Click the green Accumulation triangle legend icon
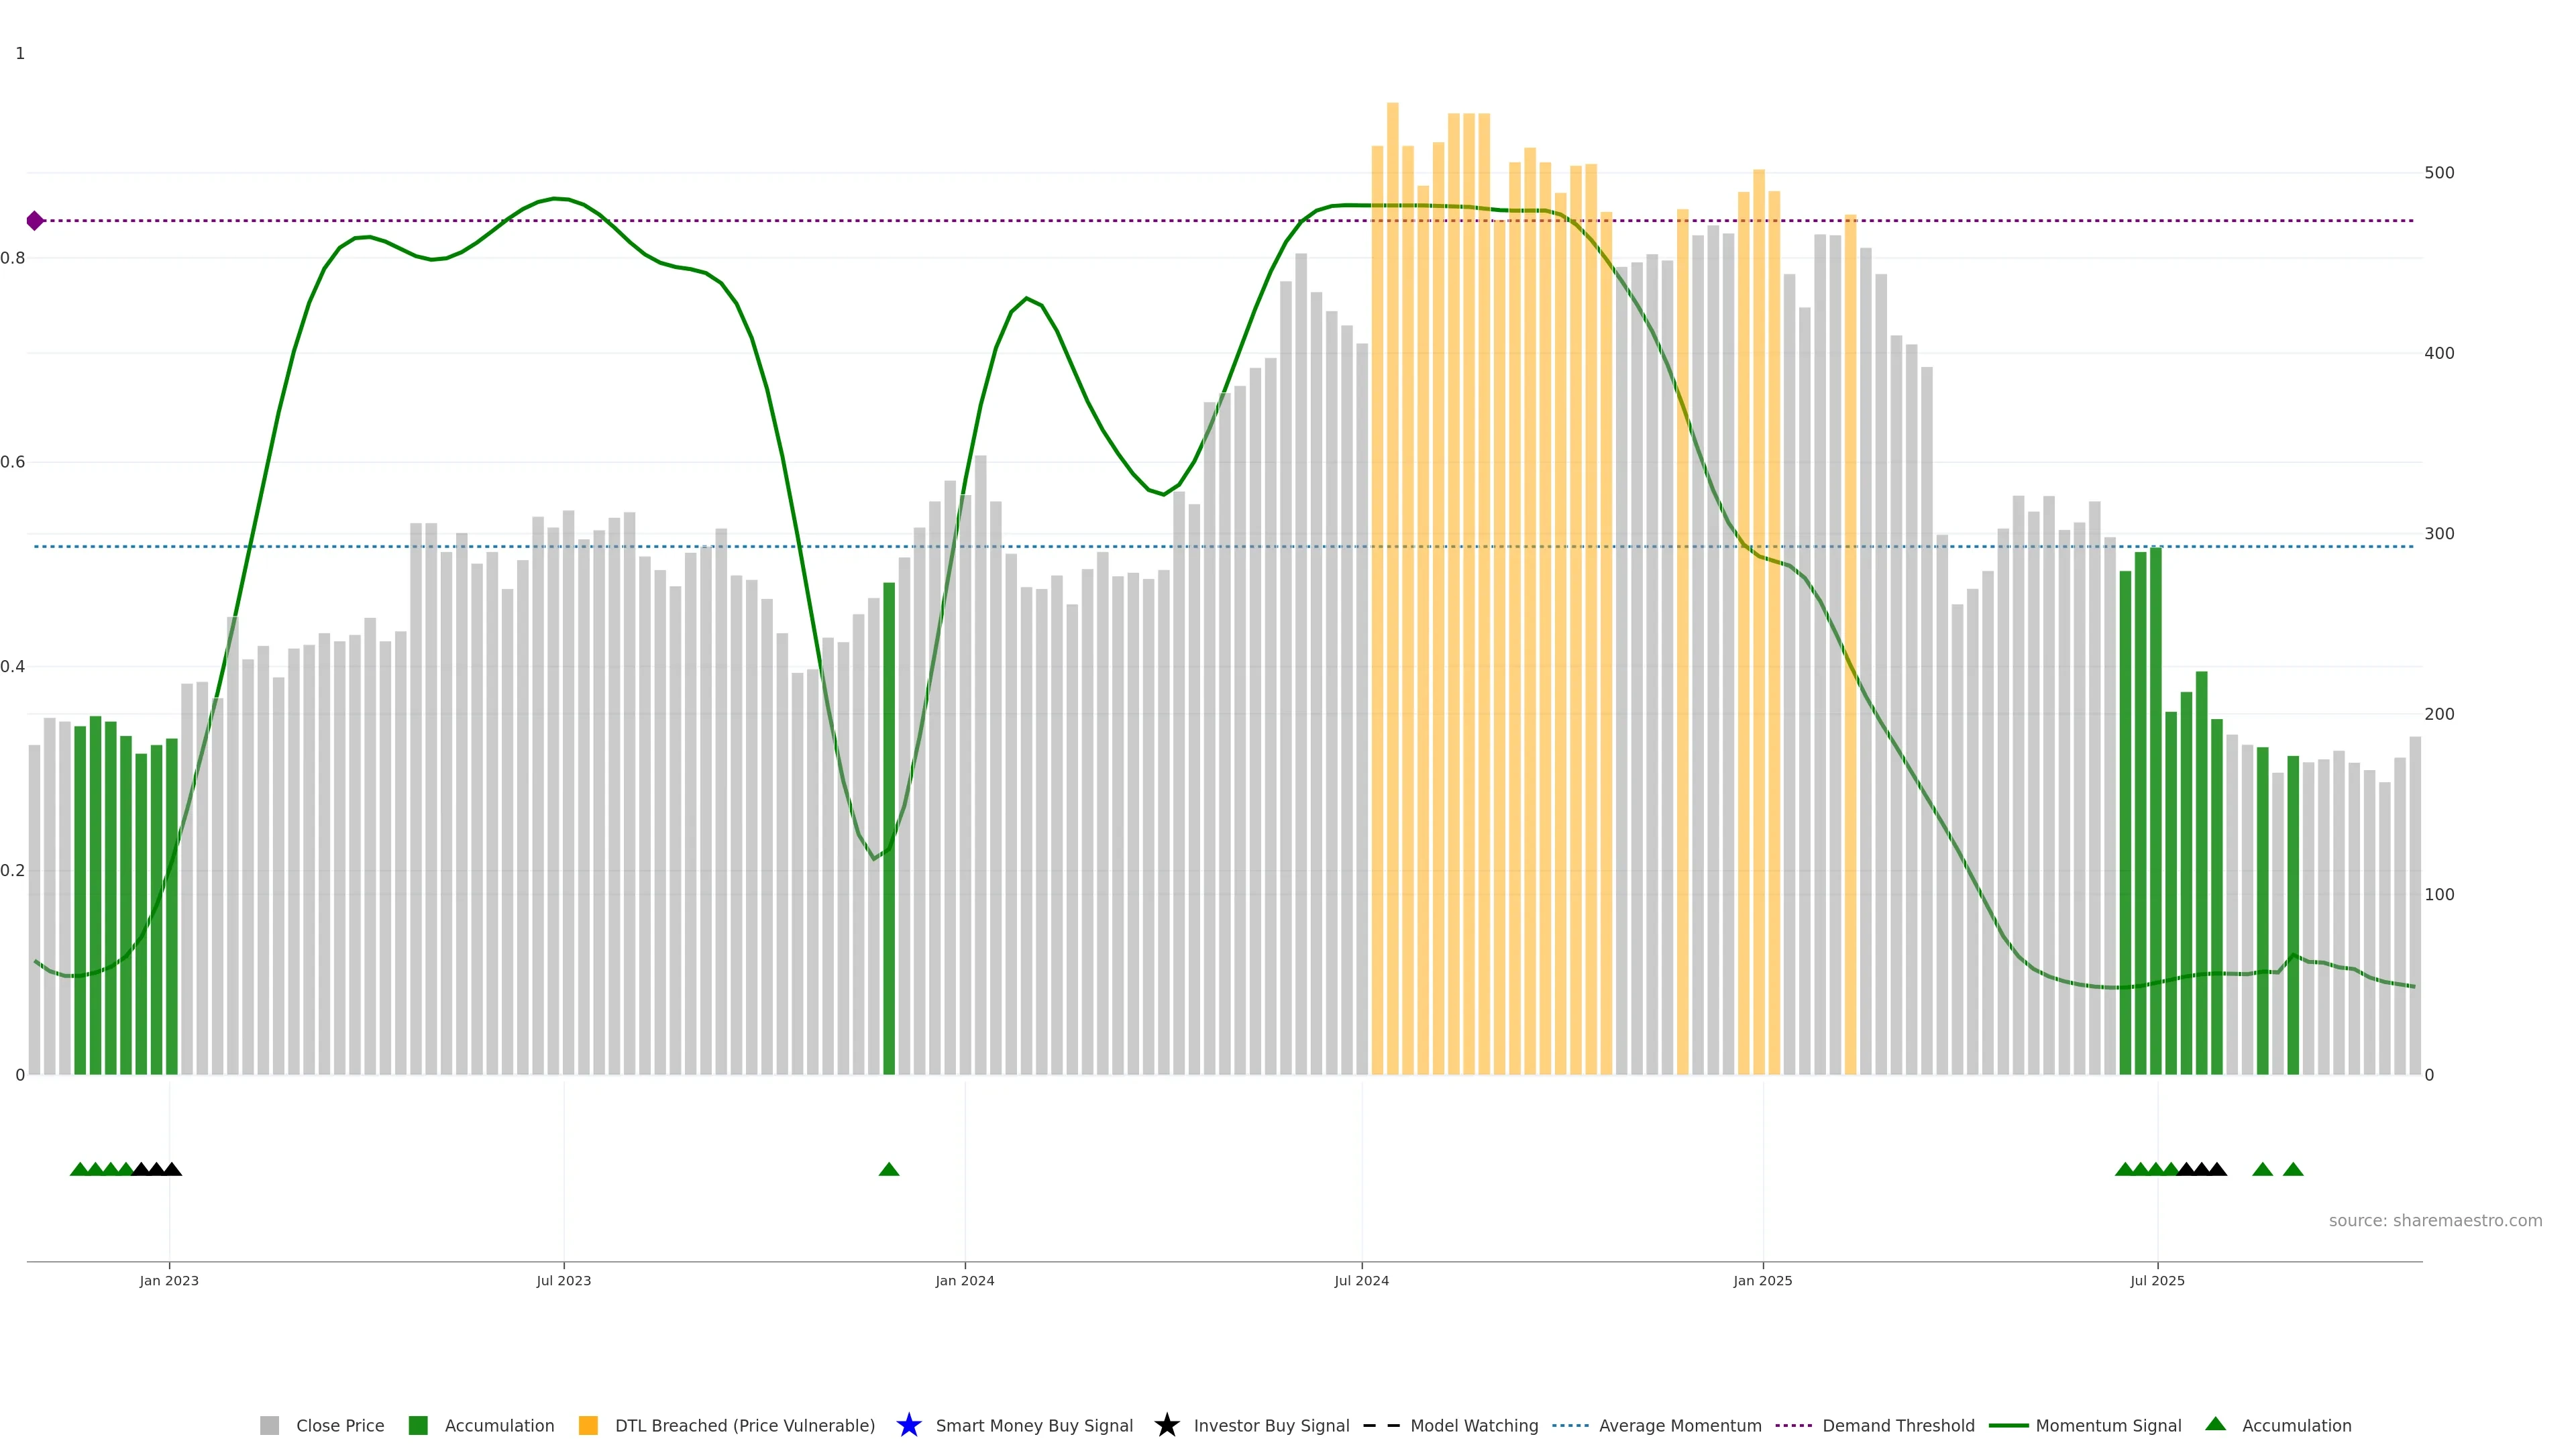2576x1449 pixels. [x=2215, y=1424]
